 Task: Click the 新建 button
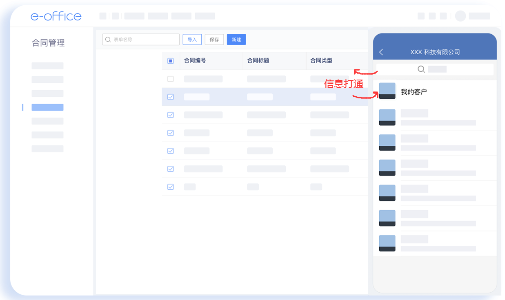point(236,40)
